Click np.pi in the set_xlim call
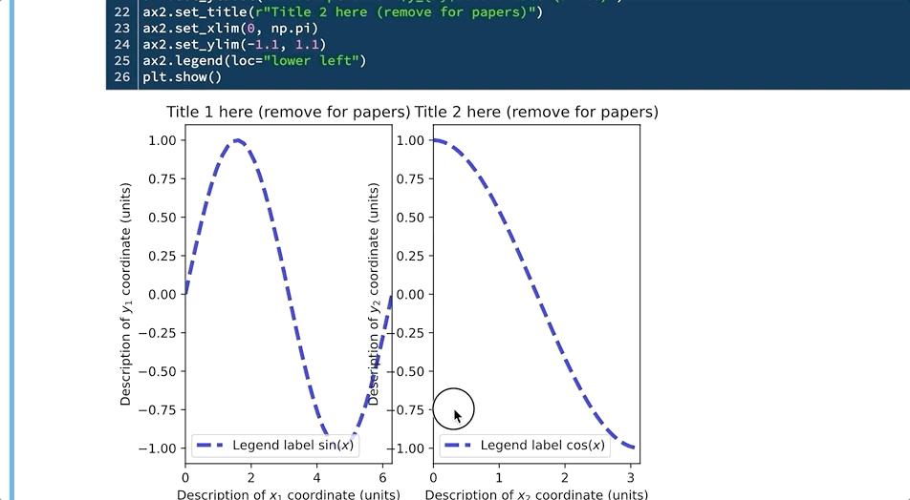Screen dimensions: 910x500 [291, 29]
